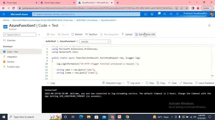Open Task View on taskbar
This screenshot has height=120, width=215.
point(73,117)
